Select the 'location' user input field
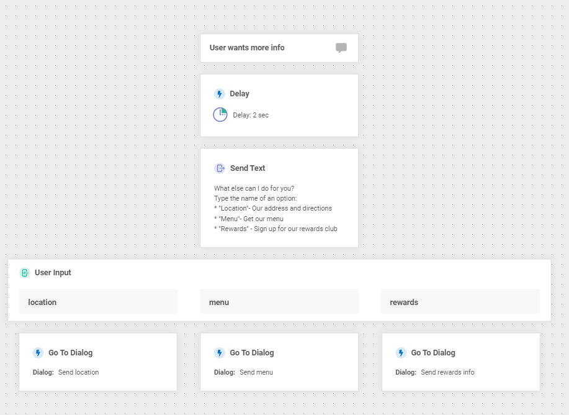The height and width of the screenshot is (415, 569). click(98, 302)
